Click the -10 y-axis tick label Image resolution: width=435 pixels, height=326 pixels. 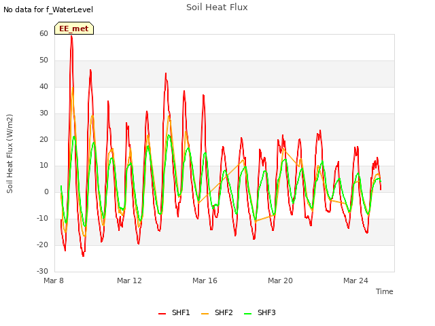42,219
